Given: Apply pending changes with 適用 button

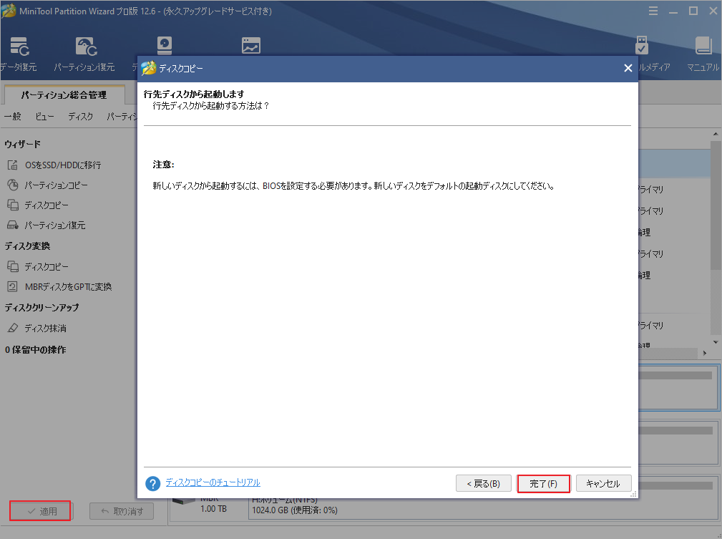Looking at the screenshot, I should pyautogui.click(x=39, y=510).
